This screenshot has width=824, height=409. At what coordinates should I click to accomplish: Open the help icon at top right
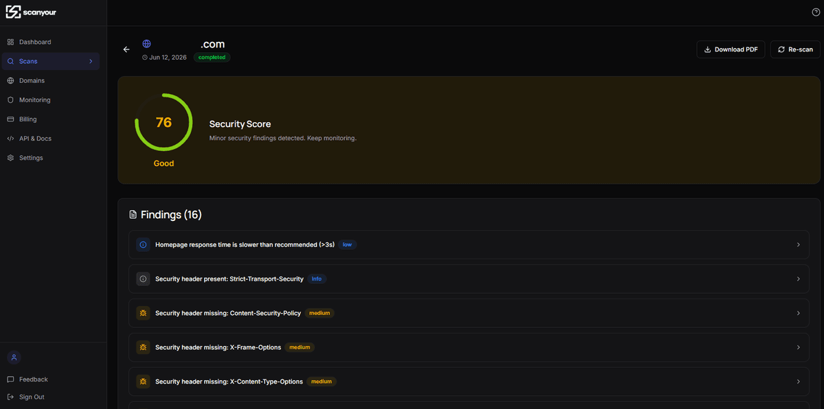(816, 12)
